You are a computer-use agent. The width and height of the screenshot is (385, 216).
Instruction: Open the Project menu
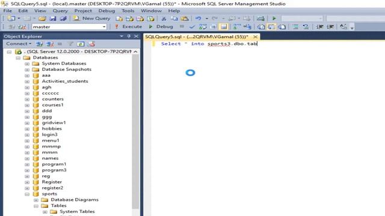coord(83,11)
